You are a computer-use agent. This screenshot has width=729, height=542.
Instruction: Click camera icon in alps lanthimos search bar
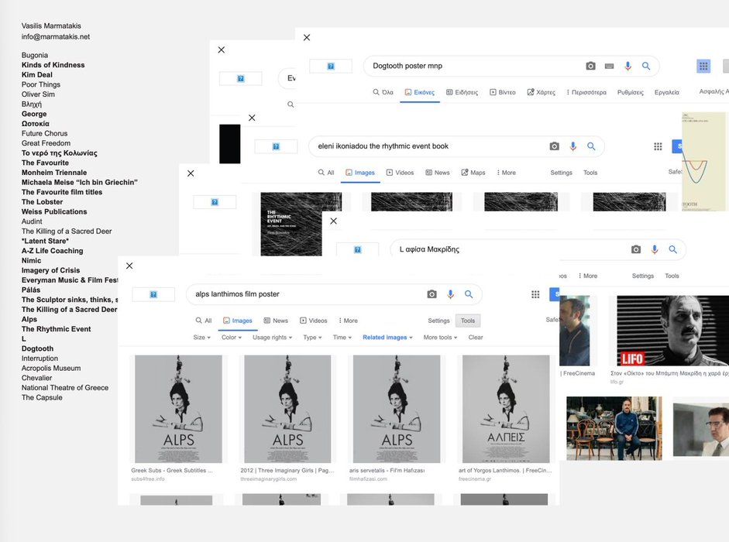pos(432,294)
